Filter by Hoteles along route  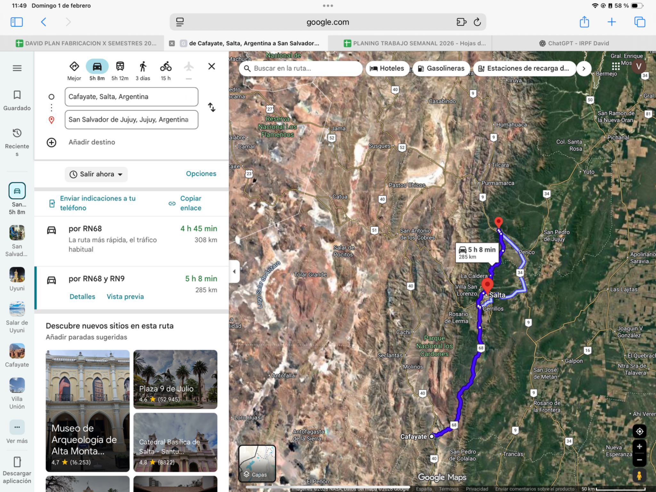pyautogui.click(x=387, y=68)
